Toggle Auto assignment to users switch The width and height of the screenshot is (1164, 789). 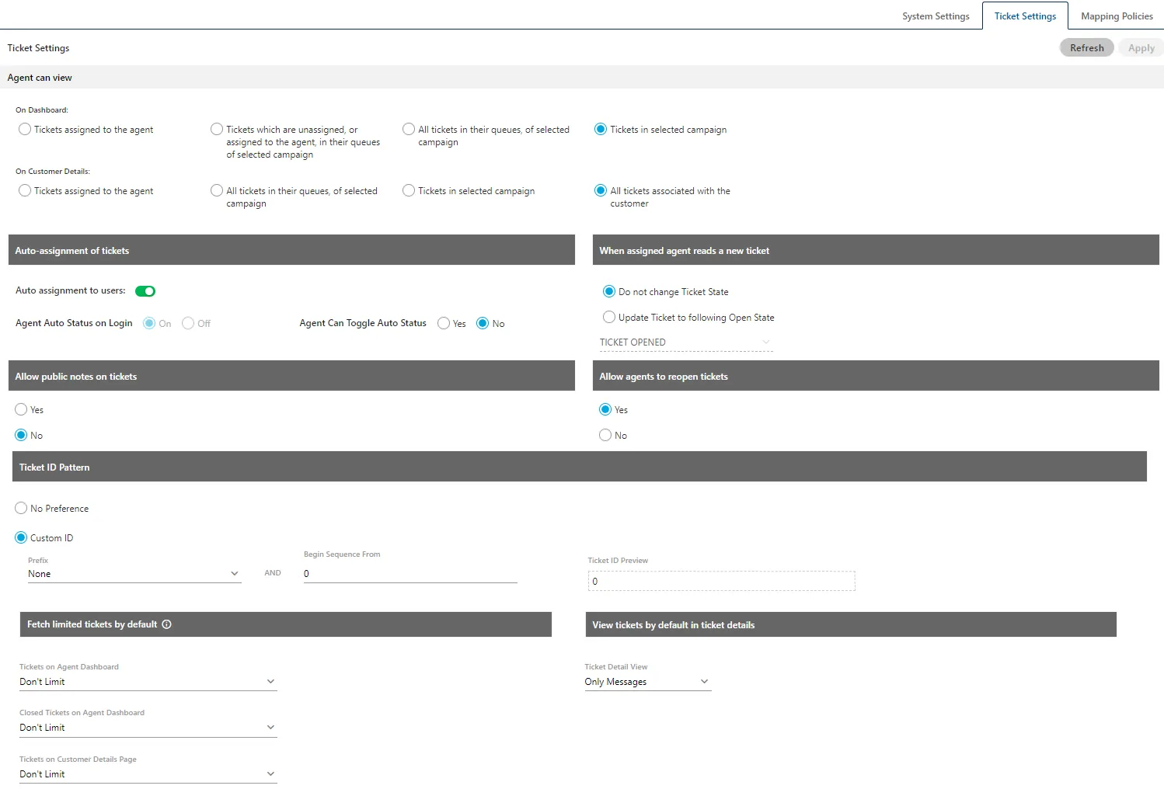[x=145, y=291]
